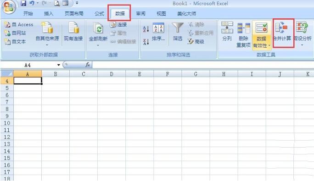Click the Undo arrow icon
The image size is (314, 181).
[x=32, y=3]
